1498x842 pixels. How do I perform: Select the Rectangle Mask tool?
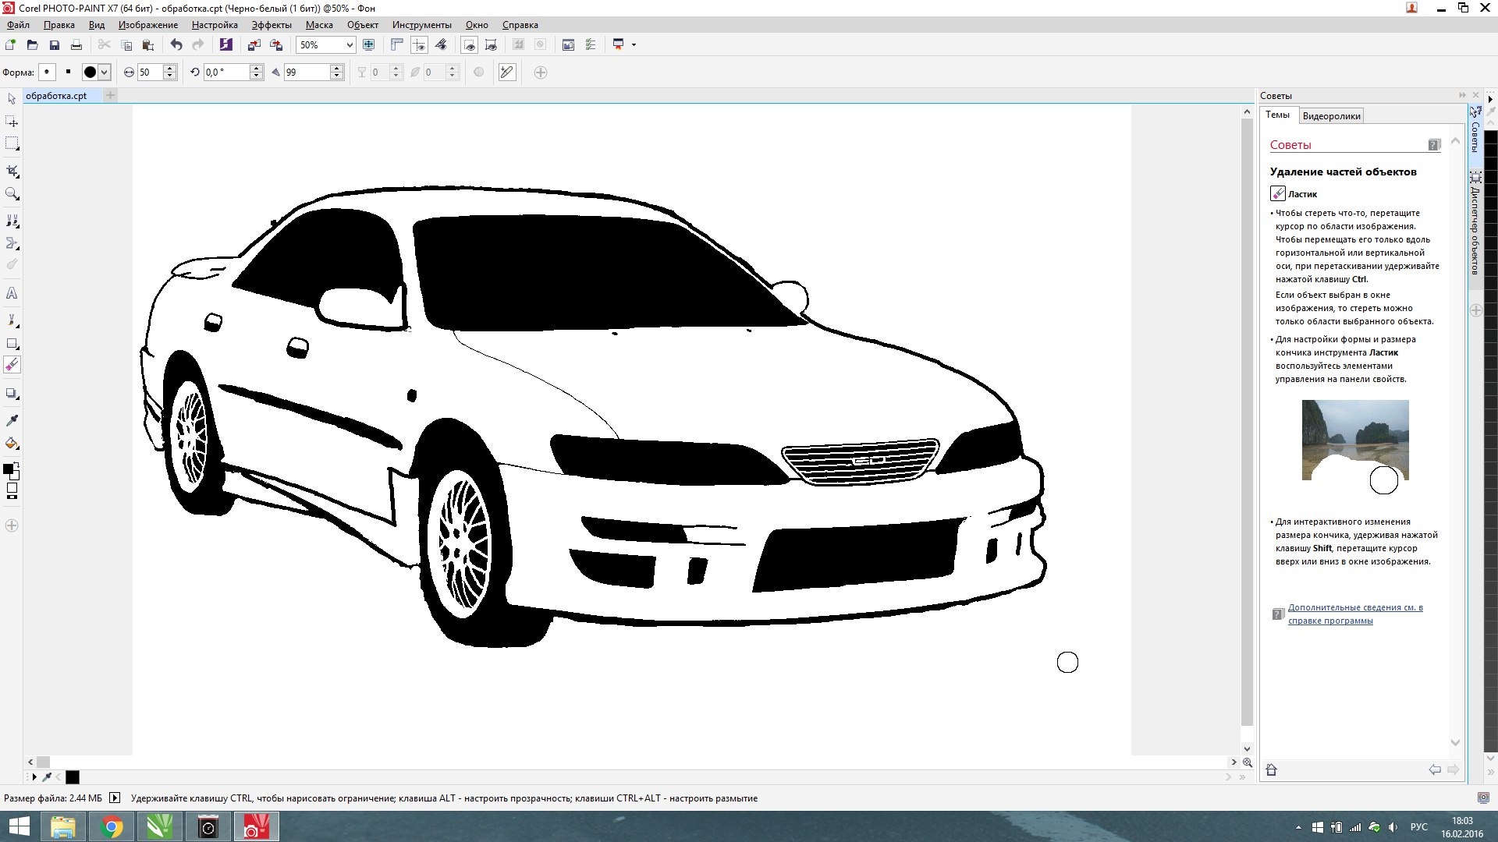tap(12, 144)
